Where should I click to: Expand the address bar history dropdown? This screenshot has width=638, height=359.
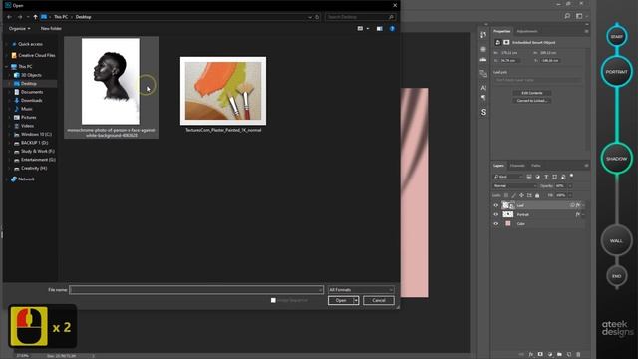pos(310,17)
